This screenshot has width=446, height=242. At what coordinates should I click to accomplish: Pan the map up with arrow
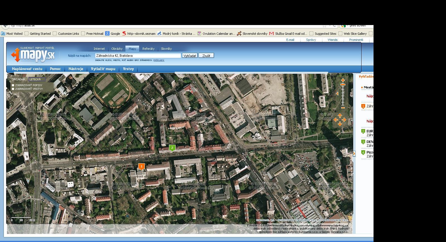click(340, 115)
